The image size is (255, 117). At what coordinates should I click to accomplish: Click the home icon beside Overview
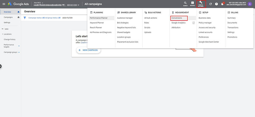(x=18, y=12)
